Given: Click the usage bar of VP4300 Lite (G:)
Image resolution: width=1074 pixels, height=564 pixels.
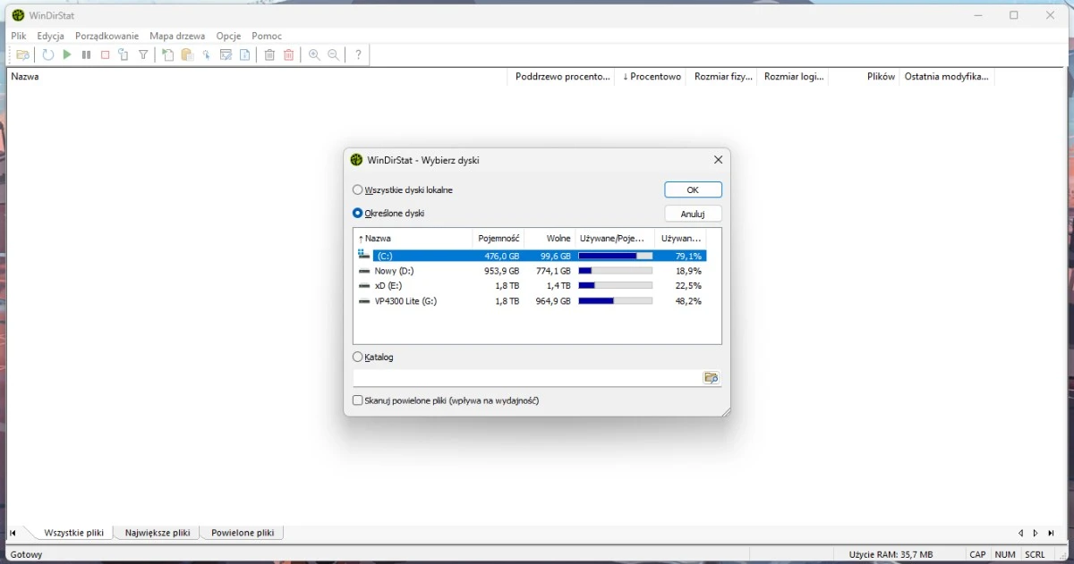Looking at the screenshot, I should [615, 301].
